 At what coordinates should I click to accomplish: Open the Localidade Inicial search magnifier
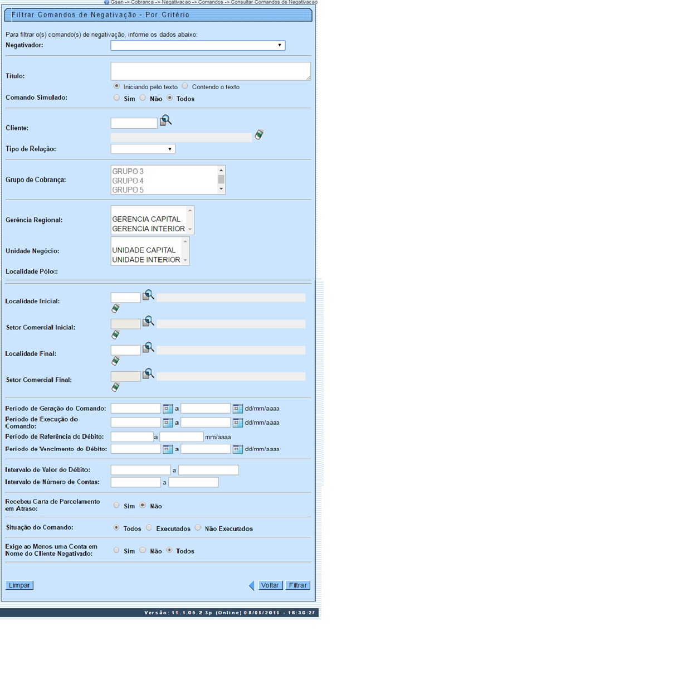click(148, 295)
